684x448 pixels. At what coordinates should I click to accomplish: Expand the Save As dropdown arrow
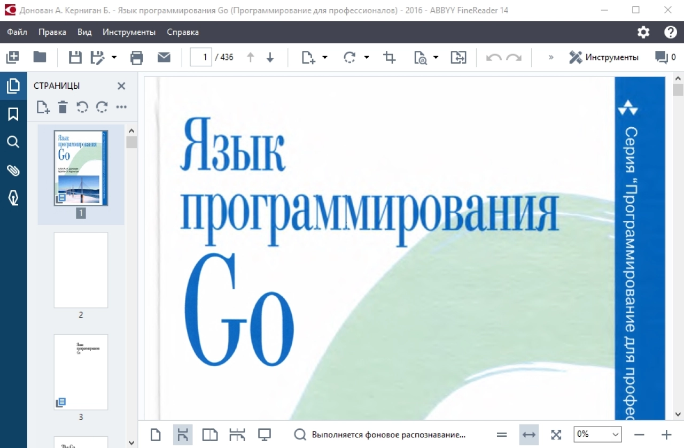pos(114,57)
